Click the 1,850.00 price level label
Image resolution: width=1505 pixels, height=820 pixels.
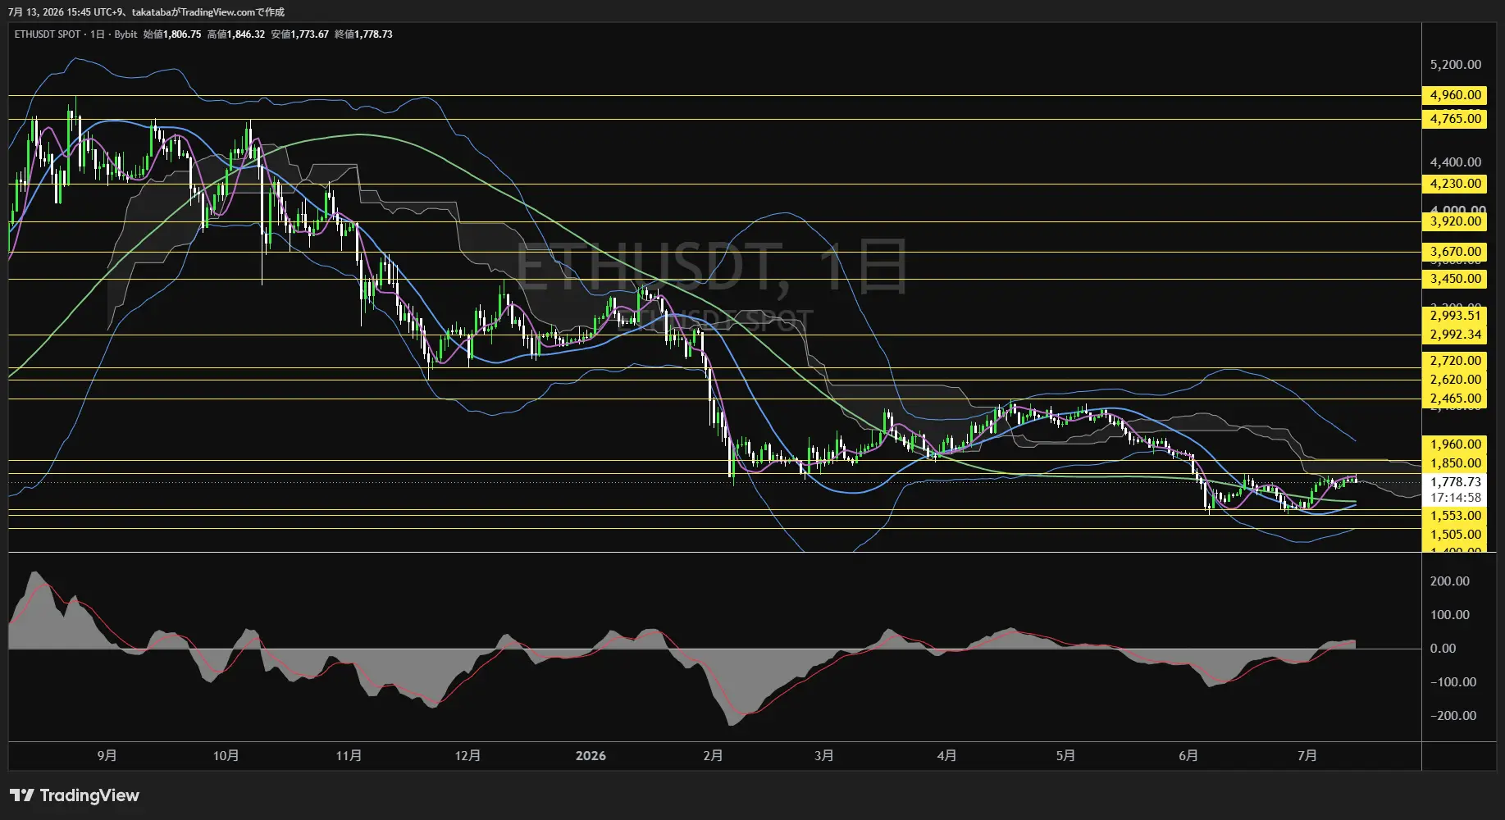1455,463
